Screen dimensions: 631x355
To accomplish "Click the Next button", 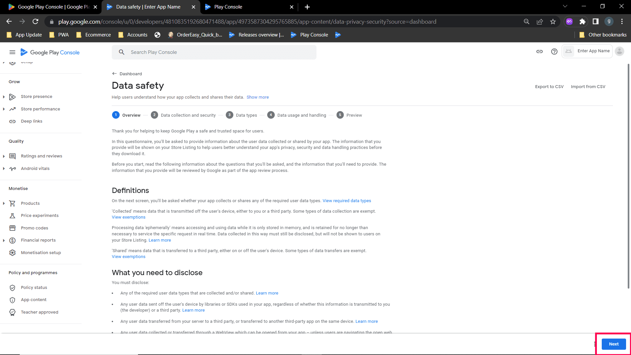I will click(x=613, y=344).
